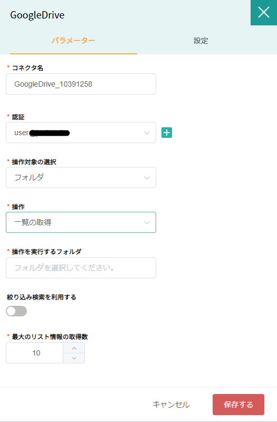
Task: Click the up arrow of the list count stepper
Action: pyautogui.click(x=74, y=348)
